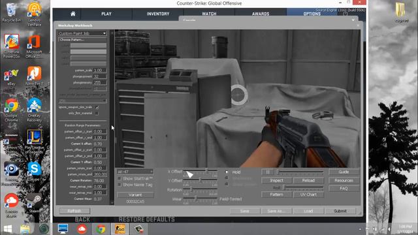Screen dimensions: 418x235
Task: Click the UV Chart button
Action: pos(308,195)
